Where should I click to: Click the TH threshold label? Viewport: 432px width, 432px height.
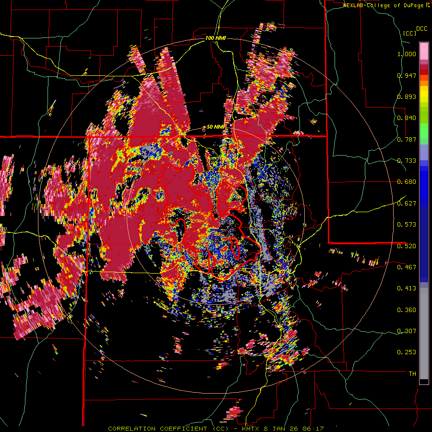pyautogui.click(x=412, y=374)
